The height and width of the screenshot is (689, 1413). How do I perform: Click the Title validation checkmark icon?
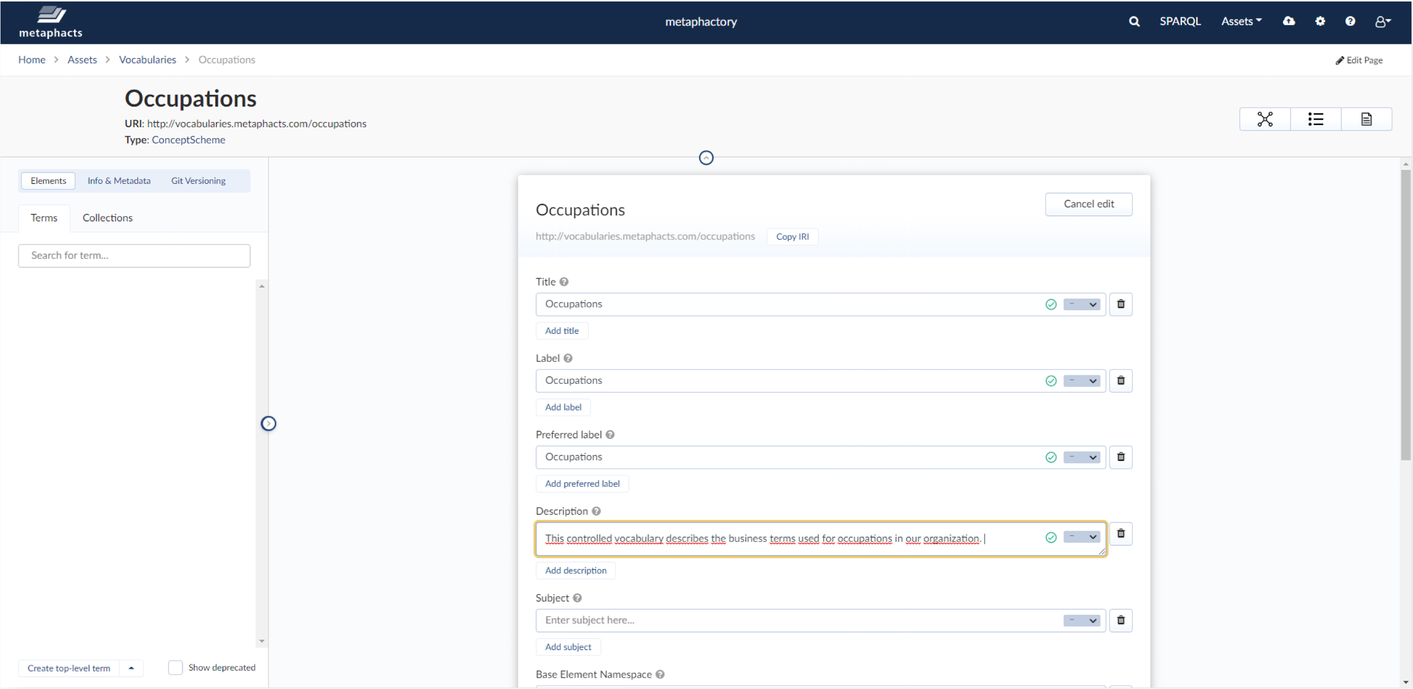(1050, 305)
